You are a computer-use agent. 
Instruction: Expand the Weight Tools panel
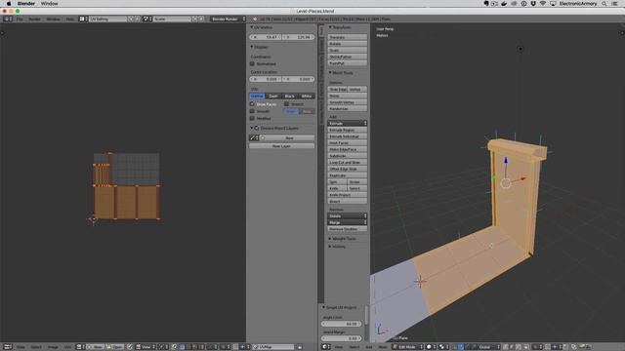coord(330,239)
